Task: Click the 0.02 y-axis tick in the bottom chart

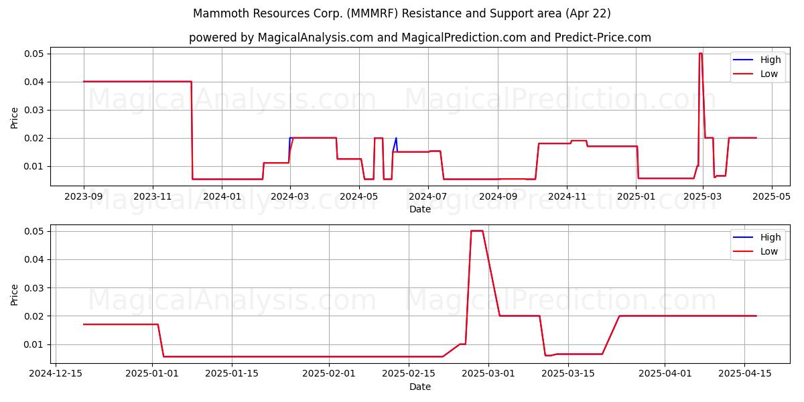Action: coord(34,316)
